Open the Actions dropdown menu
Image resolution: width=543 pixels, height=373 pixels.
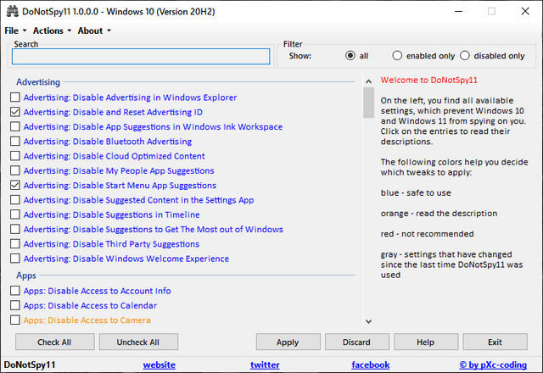(x=51, y=31)
